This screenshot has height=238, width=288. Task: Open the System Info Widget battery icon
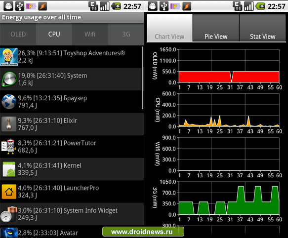click(9, 214)
